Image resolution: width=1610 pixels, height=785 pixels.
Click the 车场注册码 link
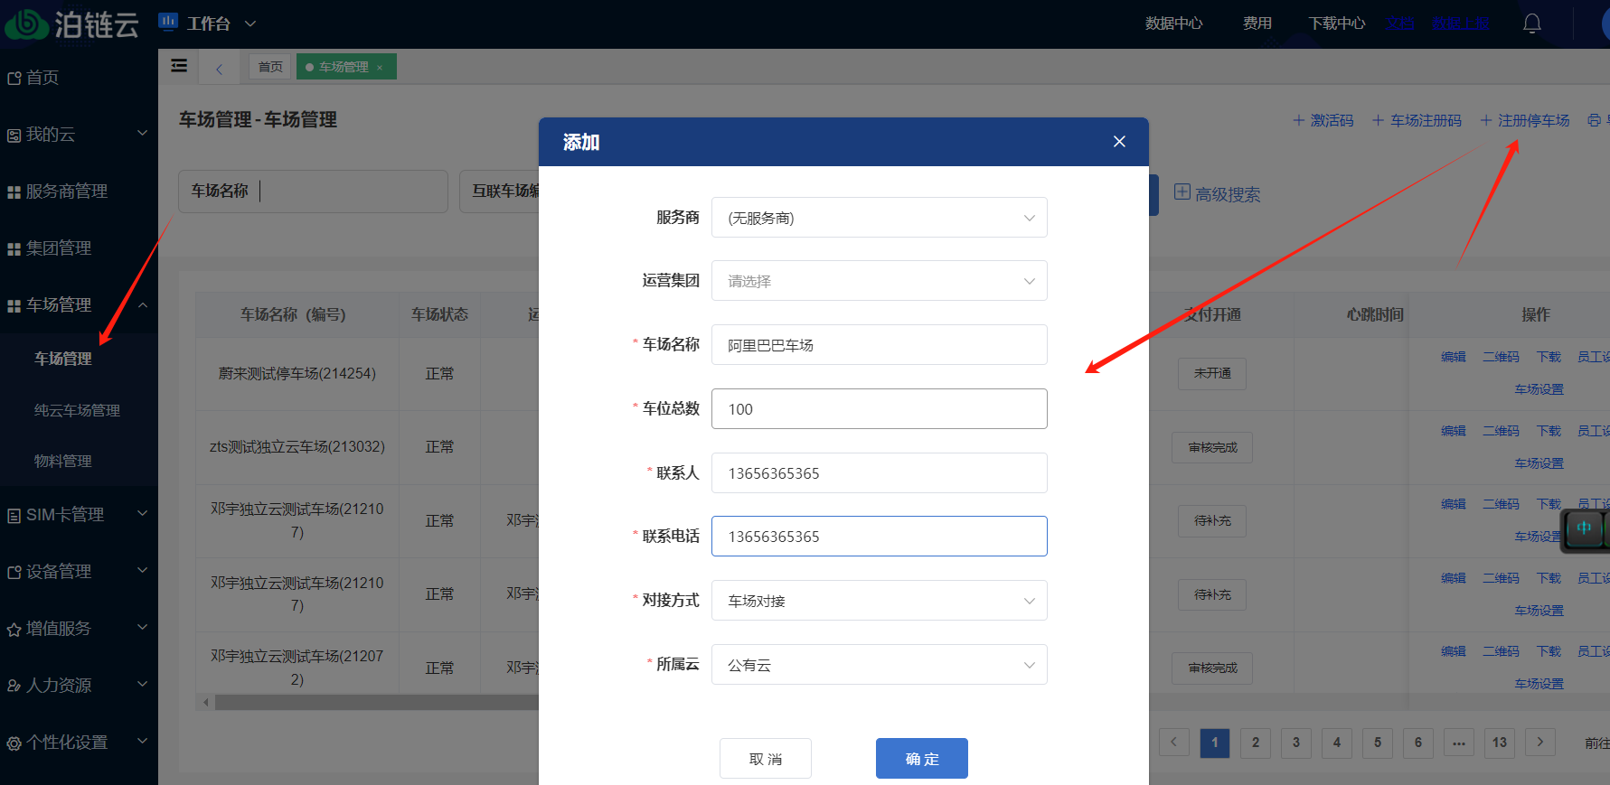(1426, 120)
